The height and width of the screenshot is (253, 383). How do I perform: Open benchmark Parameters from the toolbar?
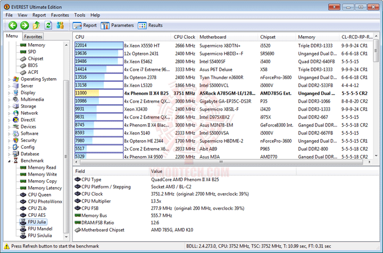point(117,26)
